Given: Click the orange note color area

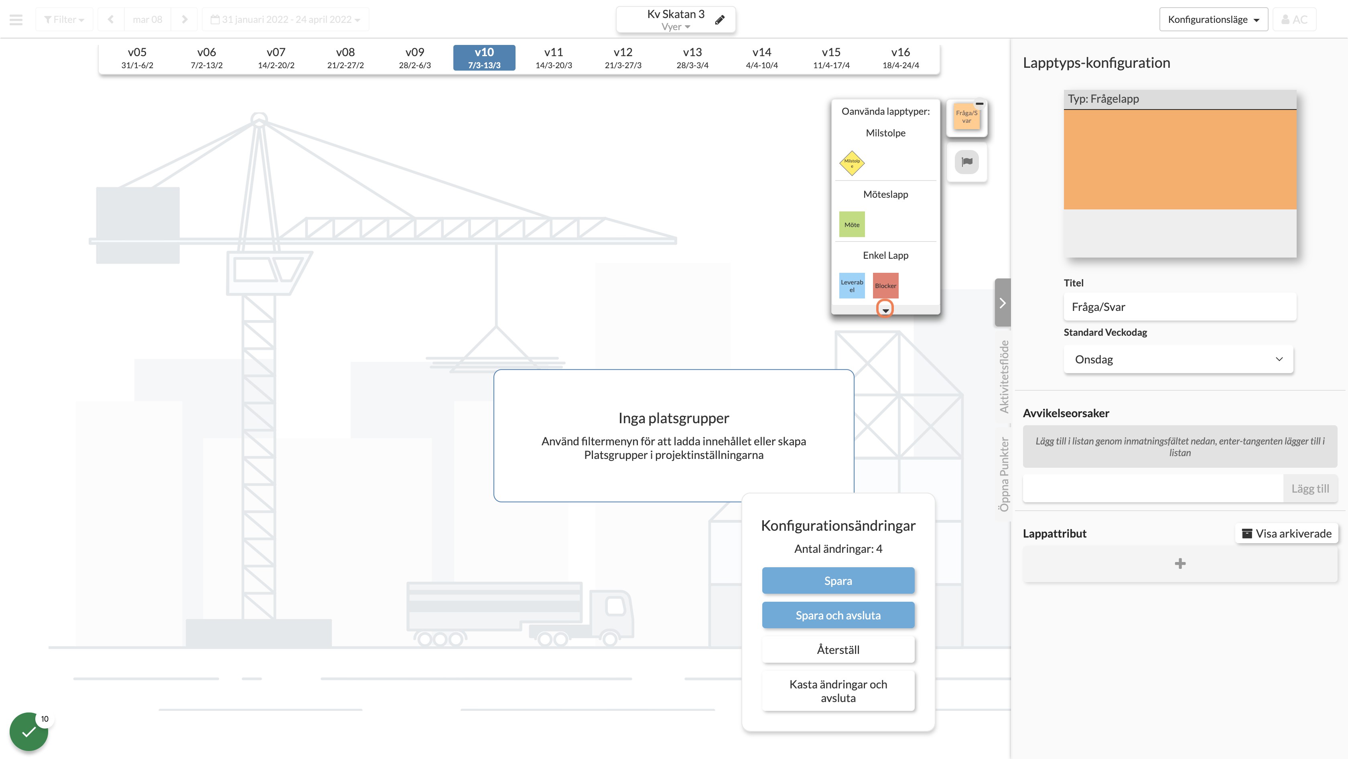Looking at the screenshot, I should (1180, 160).
